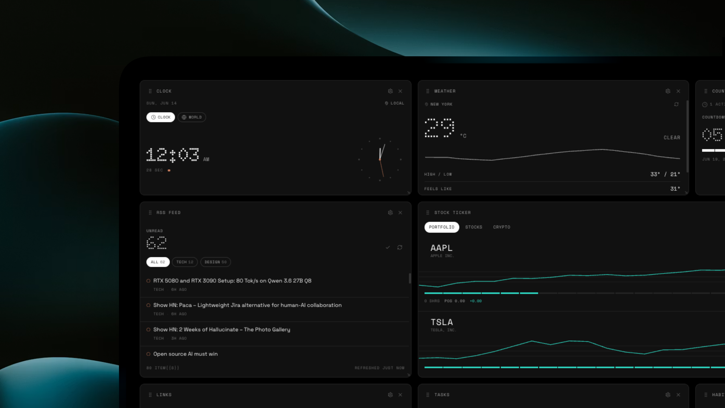This screenshot has width=725, height=408.
Task: Click the analog clock face
Action: coord(380,159)
